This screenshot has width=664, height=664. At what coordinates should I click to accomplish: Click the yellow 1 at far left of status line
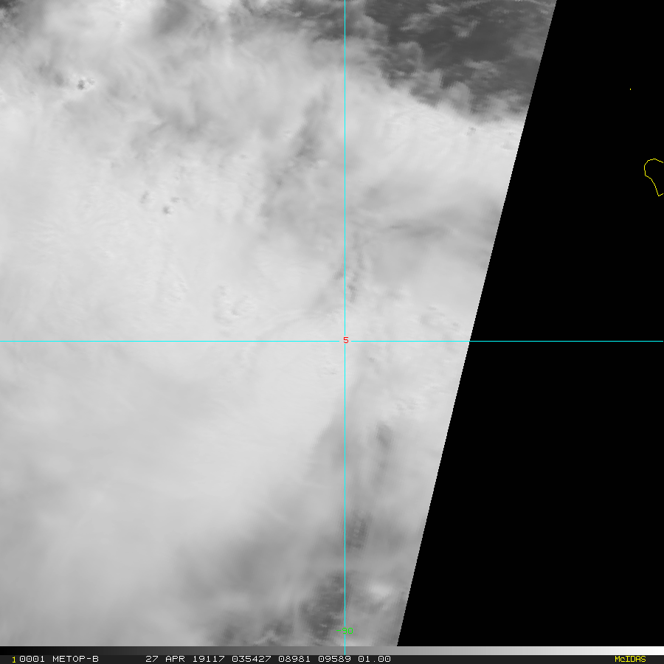pyautogui.click(x=13, y=660)
